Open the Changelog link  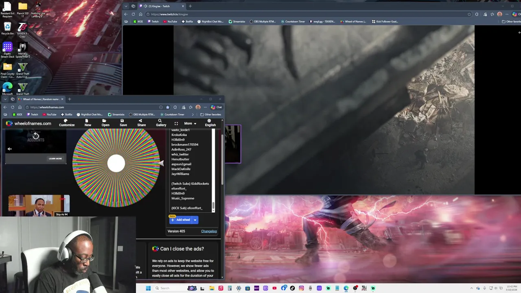[x=209, y=231]
